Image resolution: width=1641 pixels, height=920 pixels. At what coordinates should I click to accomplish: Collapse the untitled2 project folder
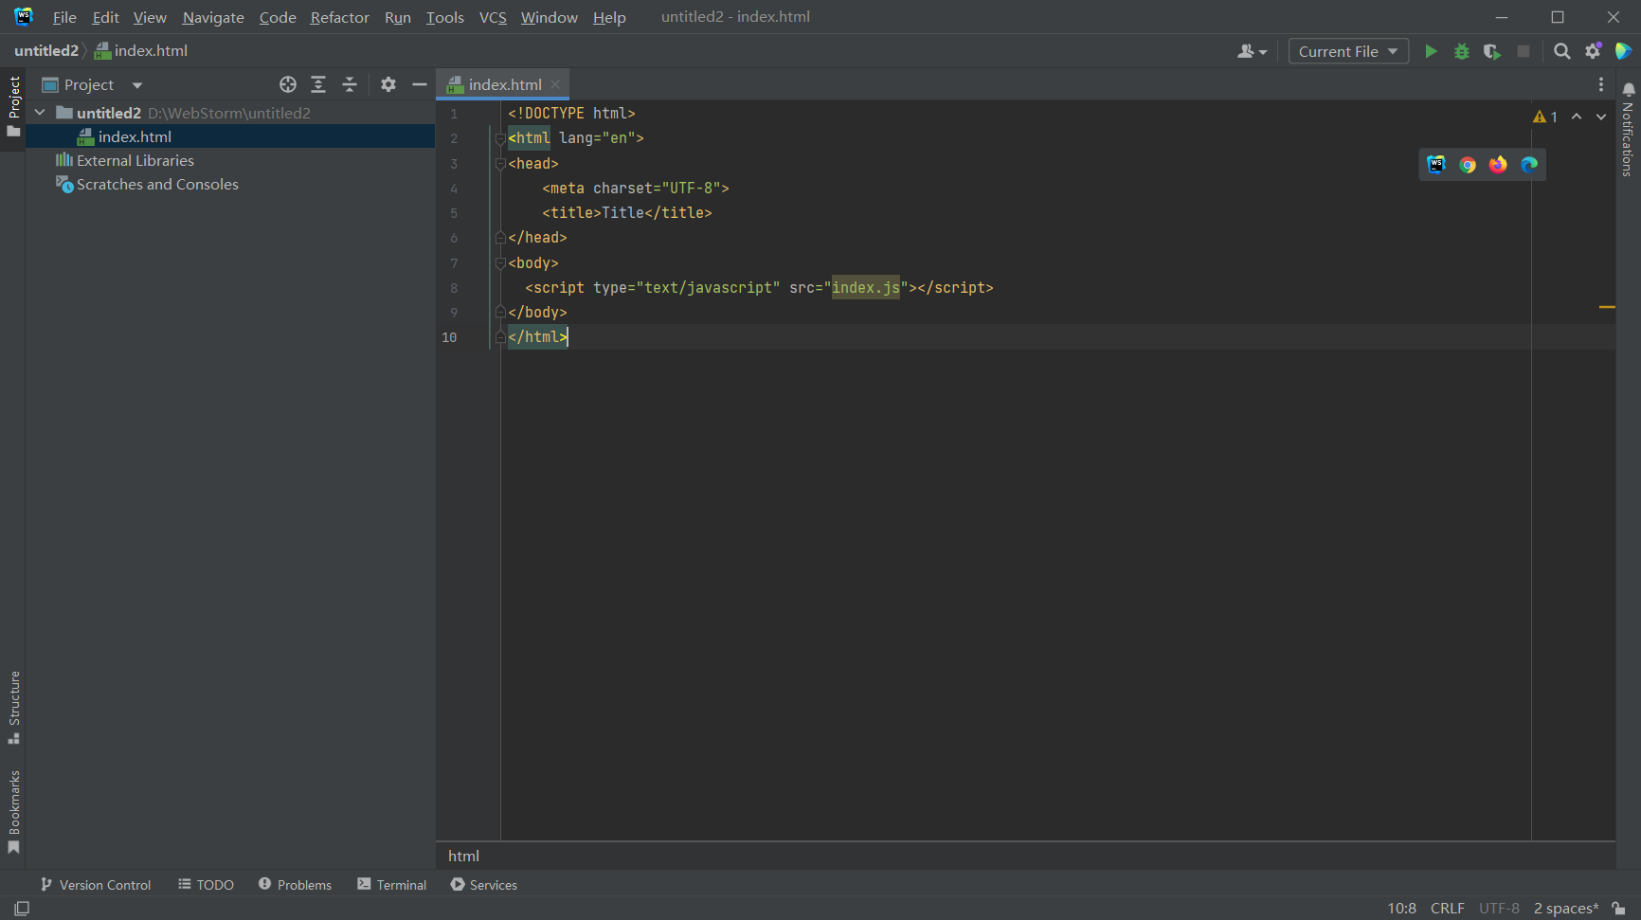pos(40,112)
